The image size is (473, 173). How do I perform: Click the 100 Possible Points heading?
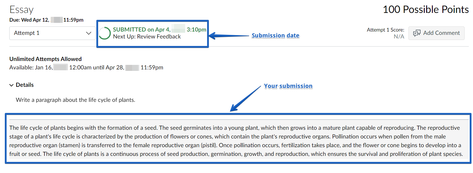426,10
